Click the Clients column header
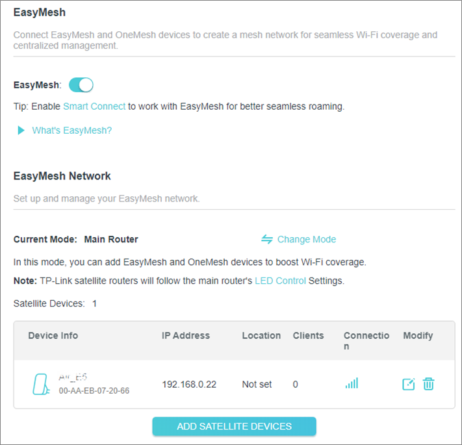Viewport: 462px width, 445px height. coord(308,335)
